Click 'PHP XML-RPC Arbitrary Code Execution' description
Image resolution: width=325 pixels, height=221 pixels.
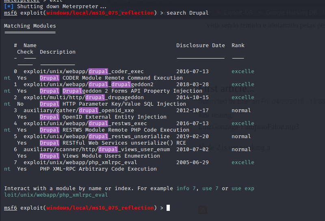98,169
